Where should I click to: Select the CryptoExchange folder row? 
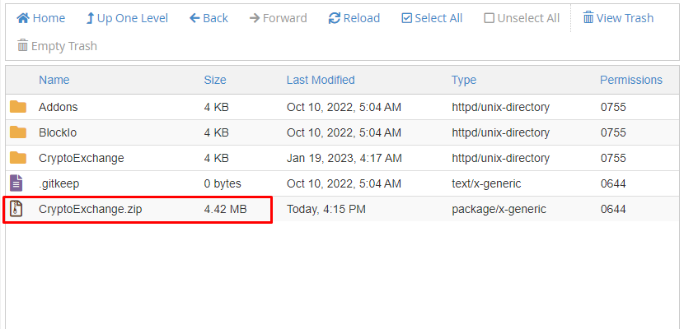[x=81, y=158]
